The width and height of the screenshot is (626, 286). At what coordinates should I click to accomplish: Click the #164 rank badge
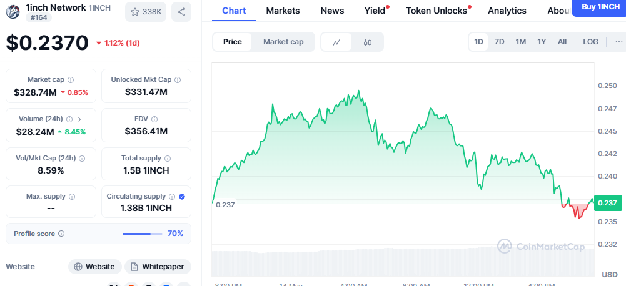pyautogui.click(x=38, y=17)
